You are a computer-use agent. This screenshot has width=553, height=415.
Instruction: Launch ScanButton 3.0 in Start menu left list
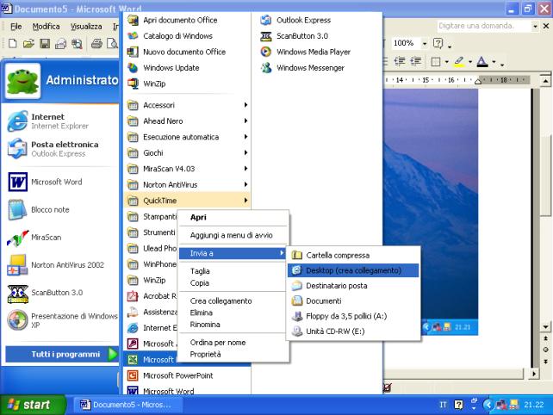coord(60,293)
